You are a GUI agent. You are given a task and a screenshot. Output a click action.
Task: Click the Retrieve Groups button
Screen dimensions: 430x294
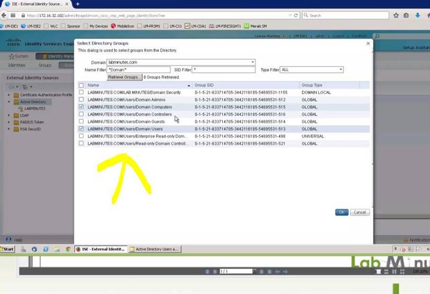tap(125, 77)
